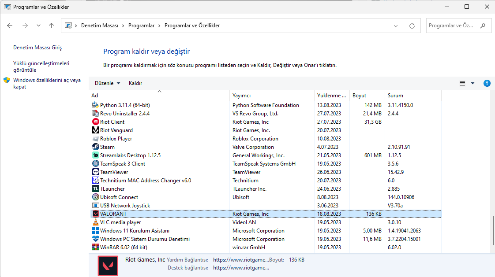Click the view options list icon

tap(462, 83)
